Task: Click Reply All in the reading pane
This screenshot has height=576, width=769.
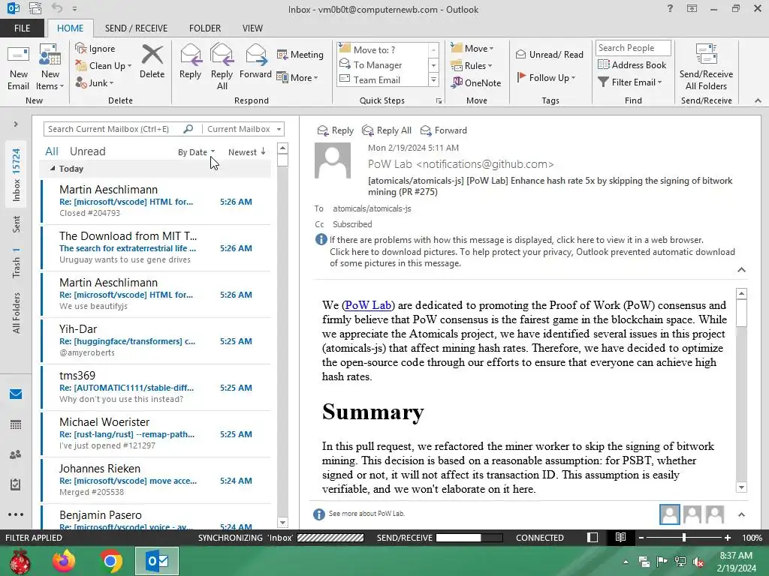Action: click(x=387, y=130)
